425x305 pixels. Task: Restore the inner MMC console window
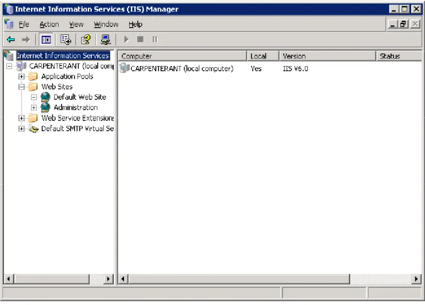[x=404, y=24]
